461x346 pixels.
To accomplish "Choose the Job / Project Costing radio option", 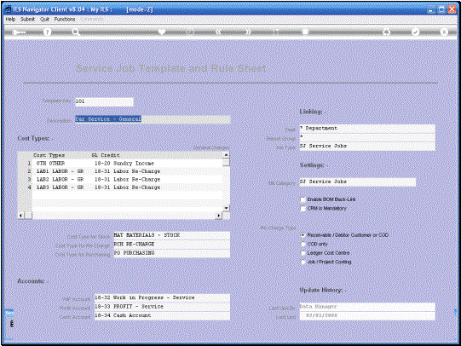I will tap(303, 262).
